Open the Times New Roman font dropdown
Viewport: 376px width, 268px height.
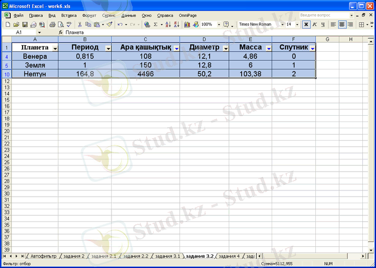[282, 24]
